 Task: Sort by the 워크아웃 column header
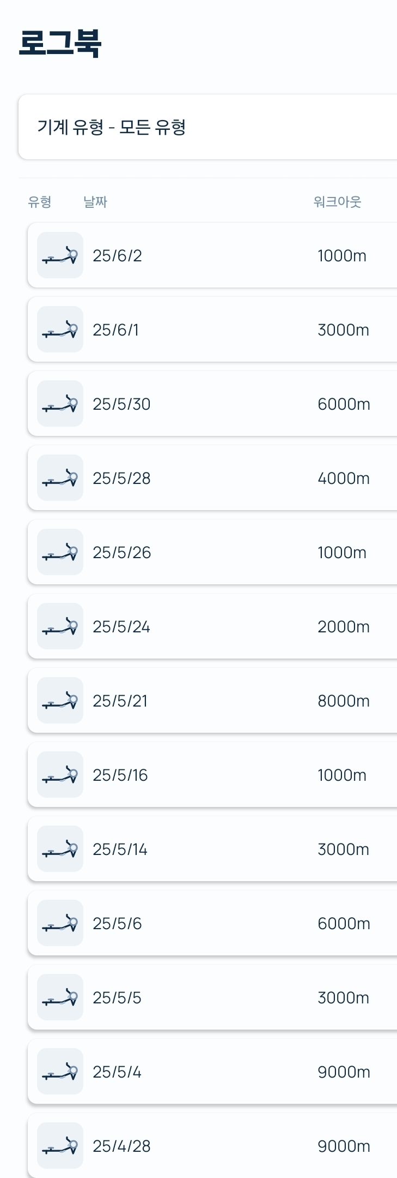(338, 202)
